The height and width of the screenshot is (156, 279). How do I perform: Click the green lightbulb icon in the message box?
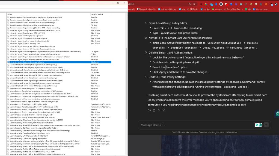click(257, 125)
